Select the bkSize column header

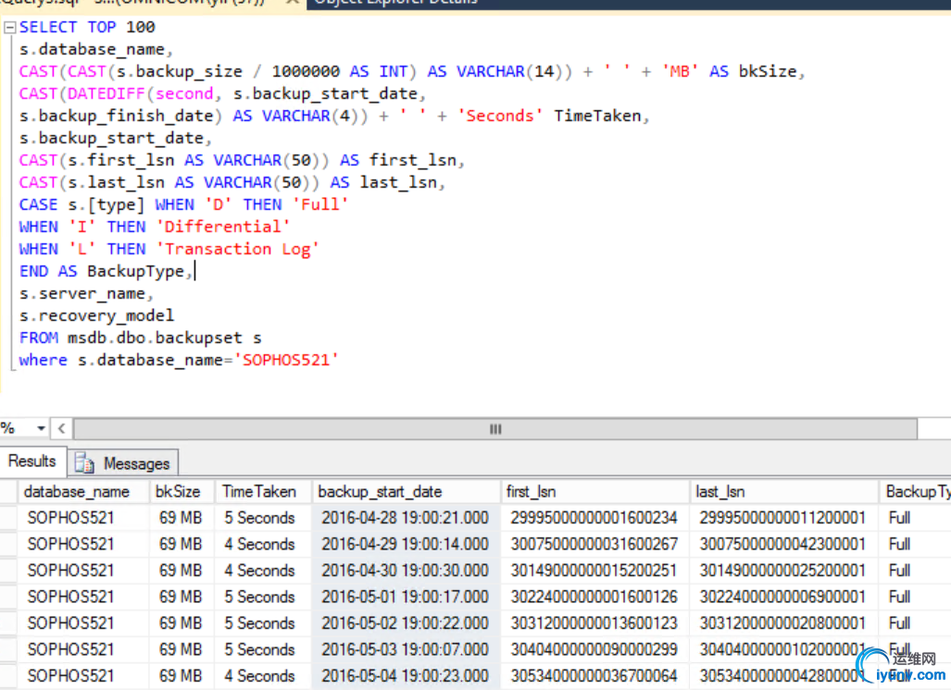tap(177, 492)
